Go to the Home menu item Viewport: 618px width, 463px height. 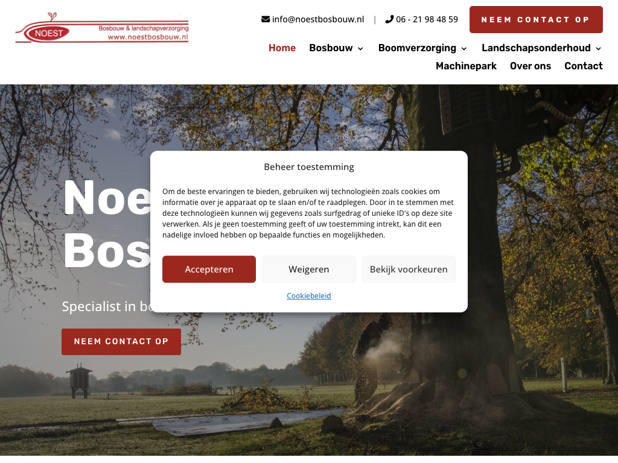point(282,48)
